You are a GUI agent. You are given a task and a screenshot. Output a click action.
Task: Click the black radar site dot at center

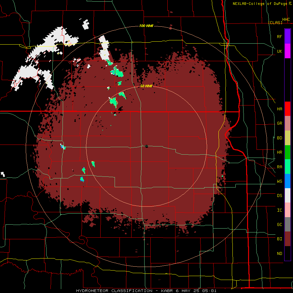(146, 146)
